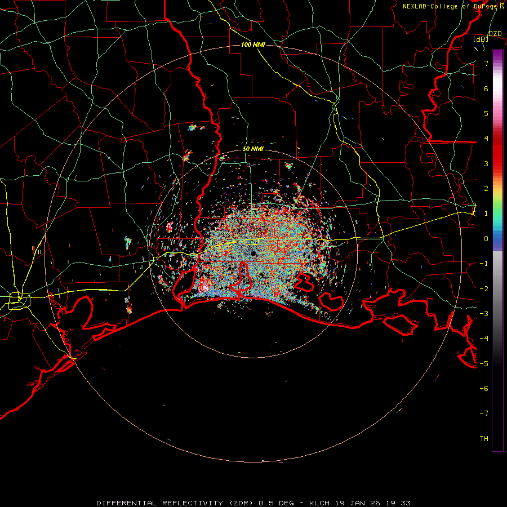Viewport: 507px width, 507px height.
Task: Click the TH label below scale
Action: click(x=484, y=439)
